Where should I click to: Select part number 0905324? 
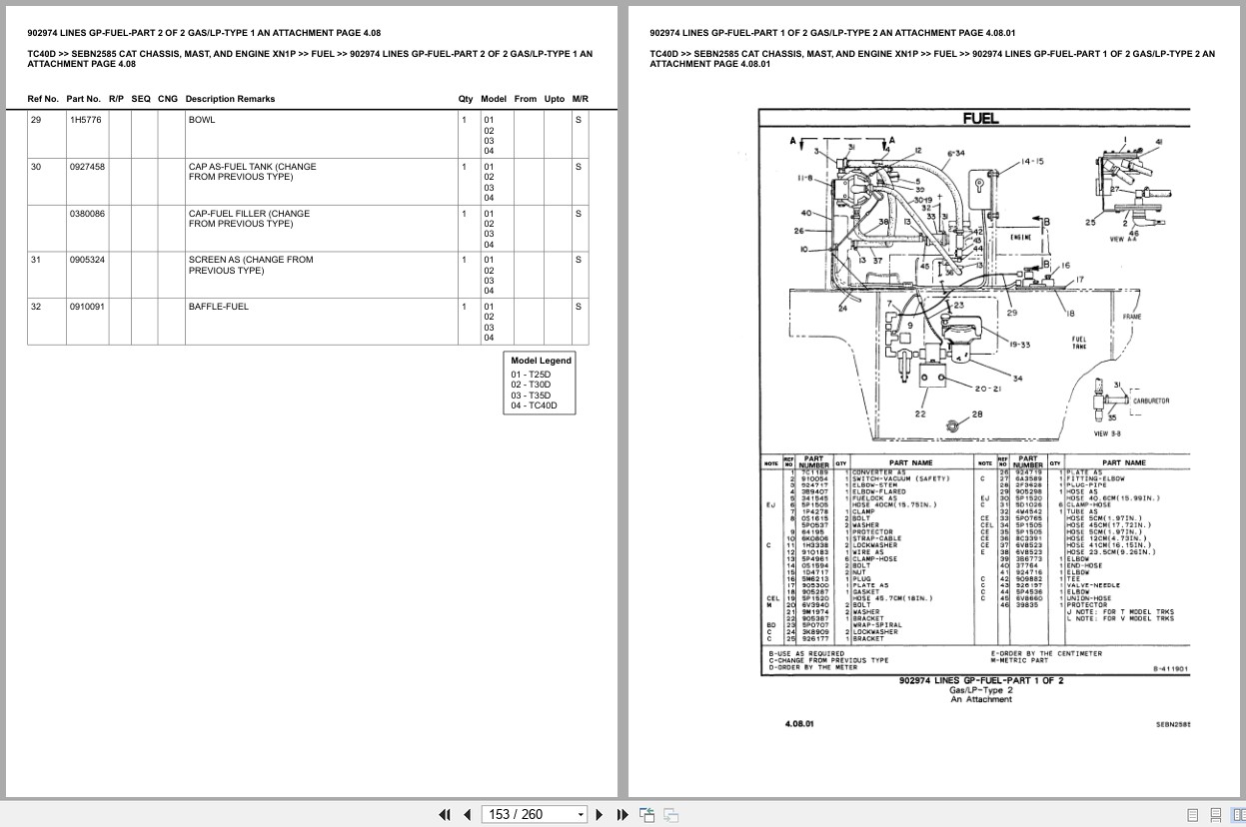pos(87,260)
